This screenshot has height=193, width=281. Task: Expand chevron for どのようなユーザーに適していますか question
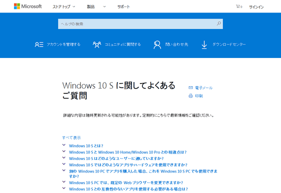64,157
